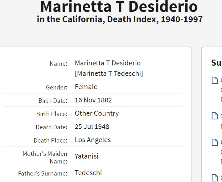This screenshot has width=222, height=182.
Task: Click the Gender value Female
Action: click(x=86, y=87)
